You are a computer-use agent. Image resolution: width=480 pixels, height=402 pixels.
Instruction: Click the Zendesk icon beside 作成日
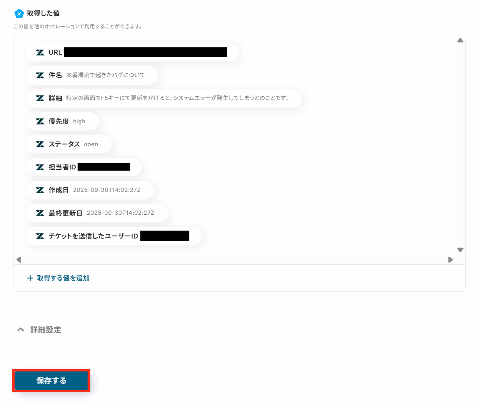40,190
